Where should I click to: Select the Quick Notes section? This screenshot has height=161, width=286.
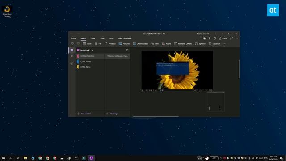tap(90, 62)
